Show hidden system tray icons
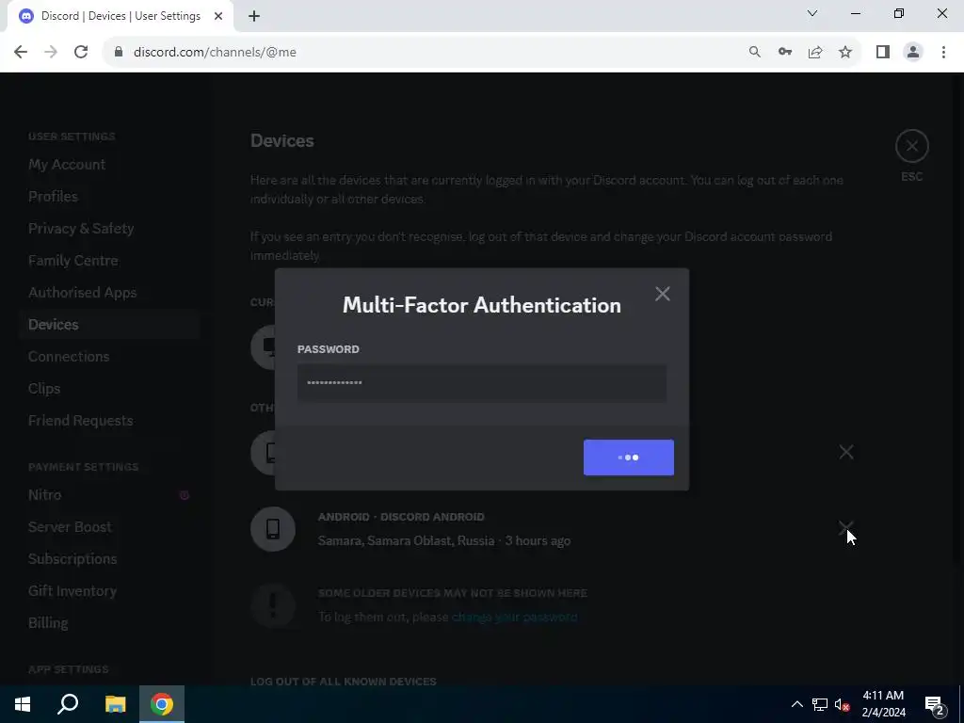The width and height of the screenshot is (964, 723). (x=796, y=704)
